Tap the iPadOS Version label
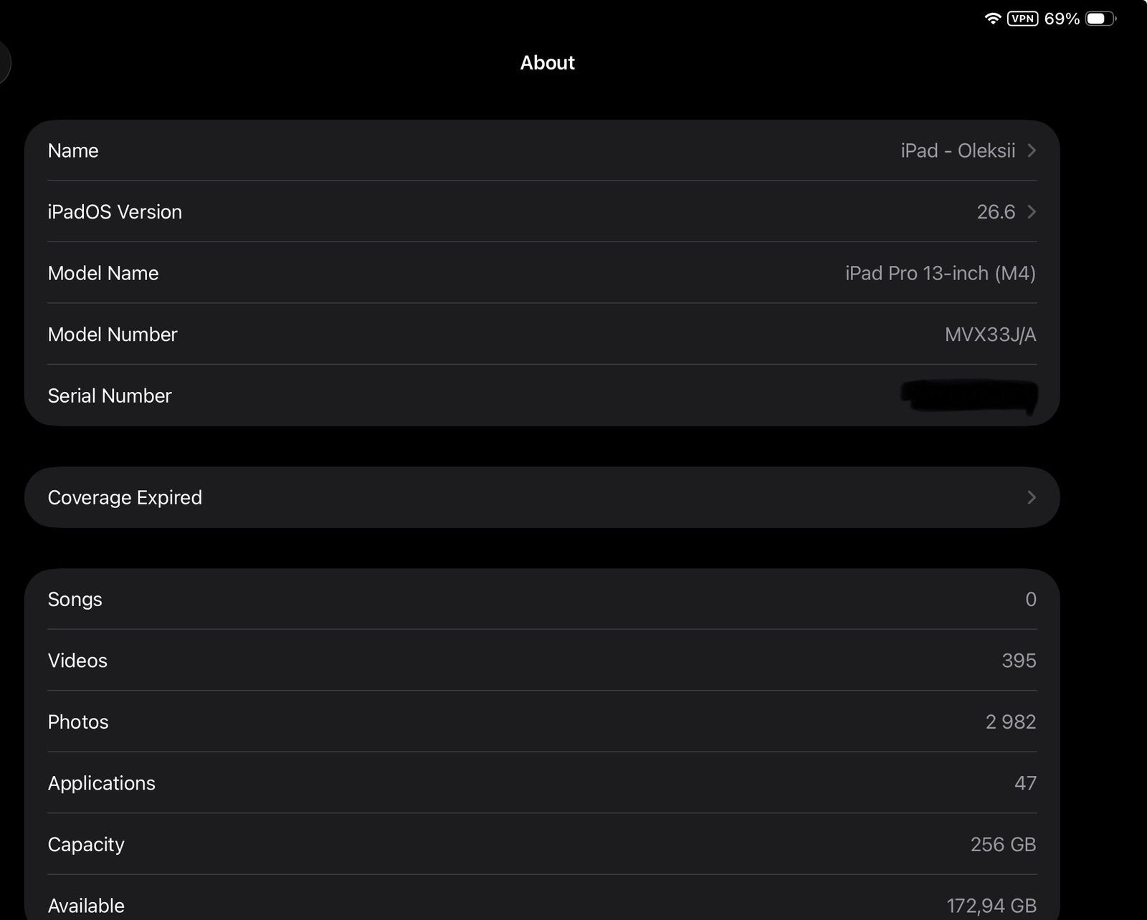 point(115,212)
